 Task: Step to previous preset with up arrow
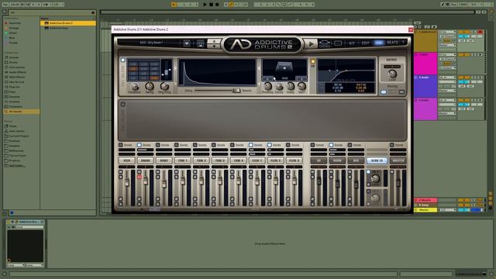(214, 41)
